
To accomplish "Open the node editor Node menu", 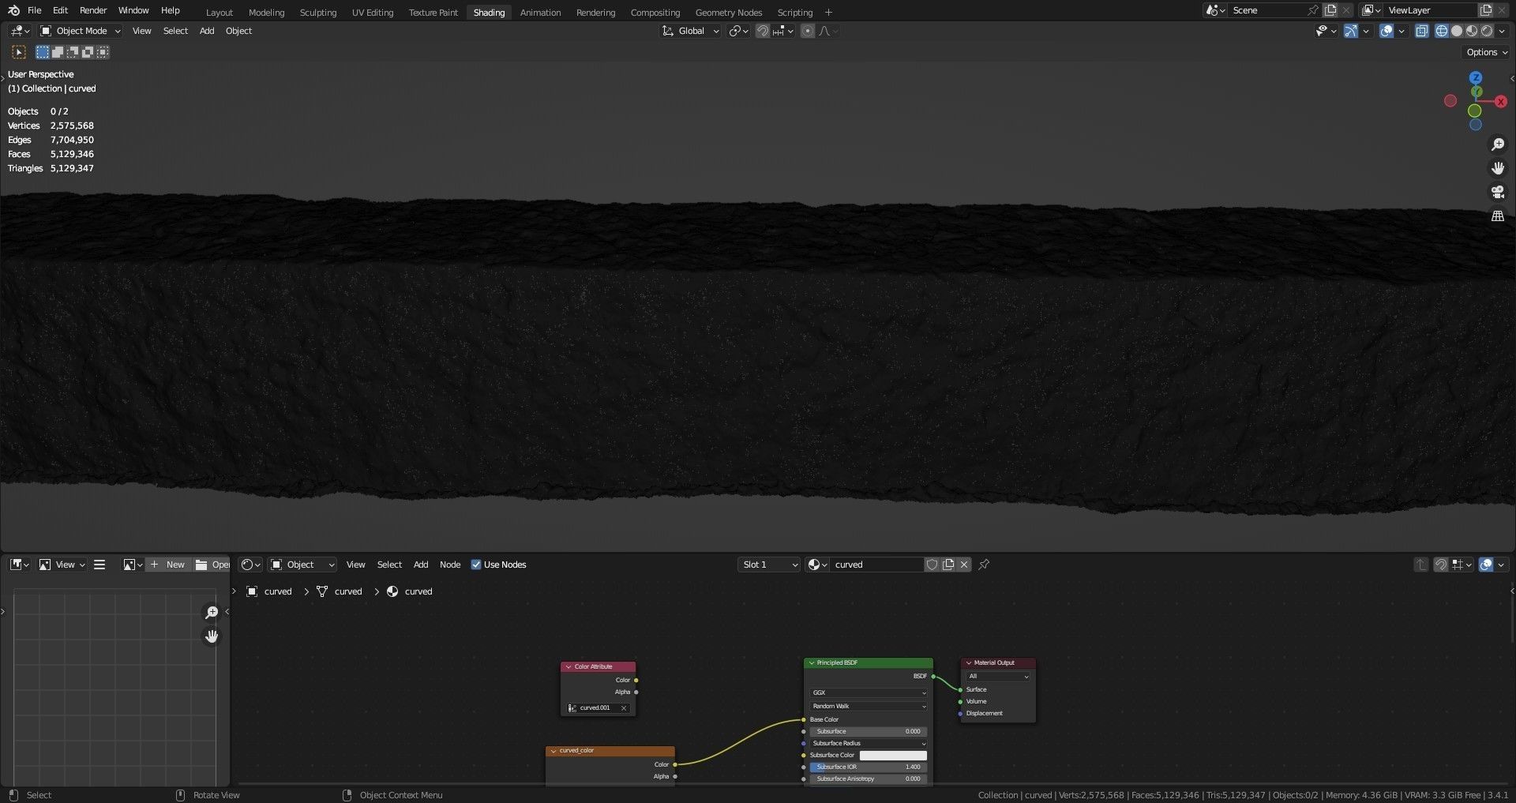I will tap(450, 565).
